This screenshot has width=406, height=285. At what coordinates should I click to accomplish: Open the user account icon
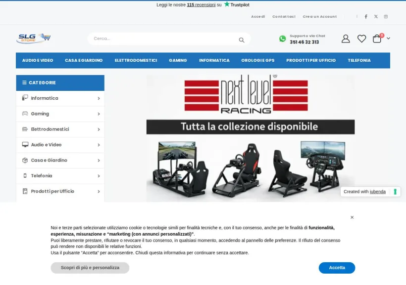click(x=346, y=39)
